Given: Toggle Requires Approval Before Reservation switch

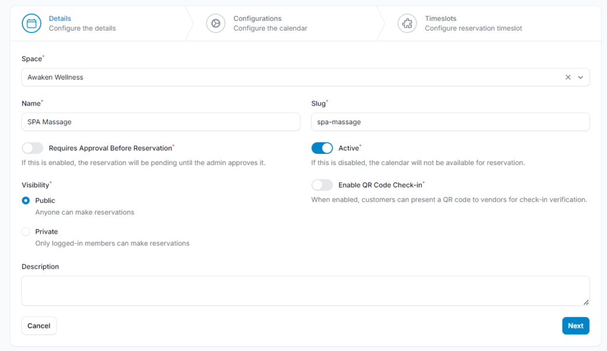Looking at the screenshot, I should pos(33,148).
